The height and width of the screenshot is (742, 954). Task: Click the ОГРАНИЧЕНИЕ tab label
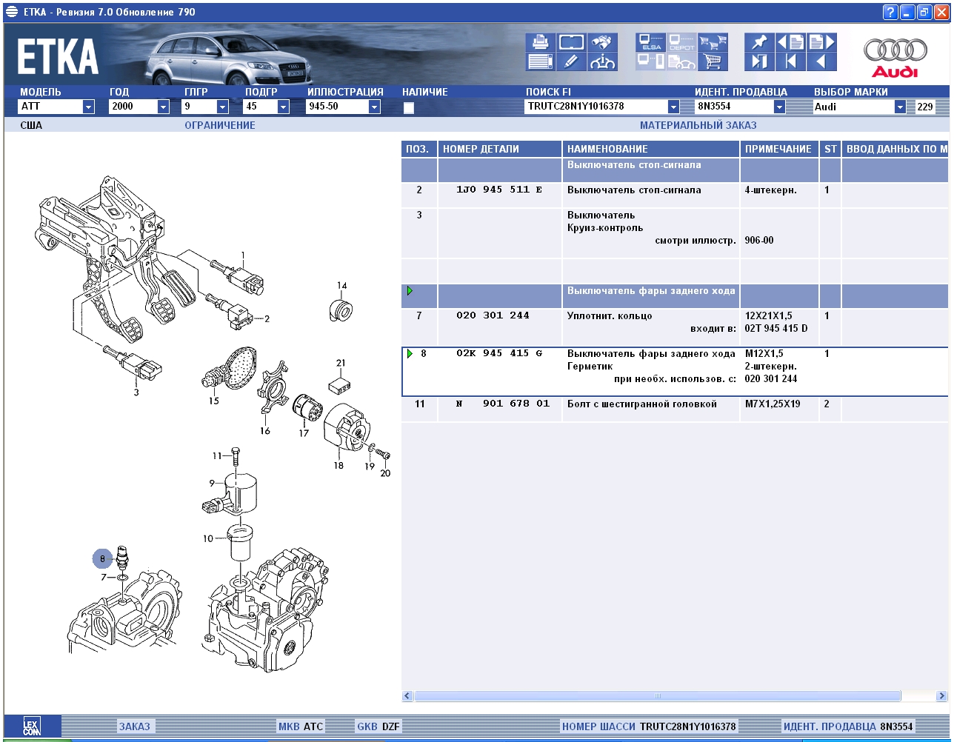pyautogui.click(x=219, y=125)
